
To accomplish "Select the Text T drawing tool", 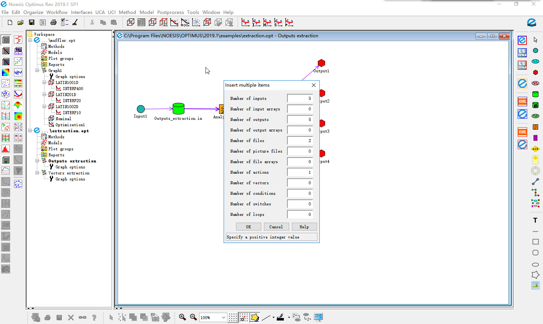I will pyautogui.click(x=535, y=220).
